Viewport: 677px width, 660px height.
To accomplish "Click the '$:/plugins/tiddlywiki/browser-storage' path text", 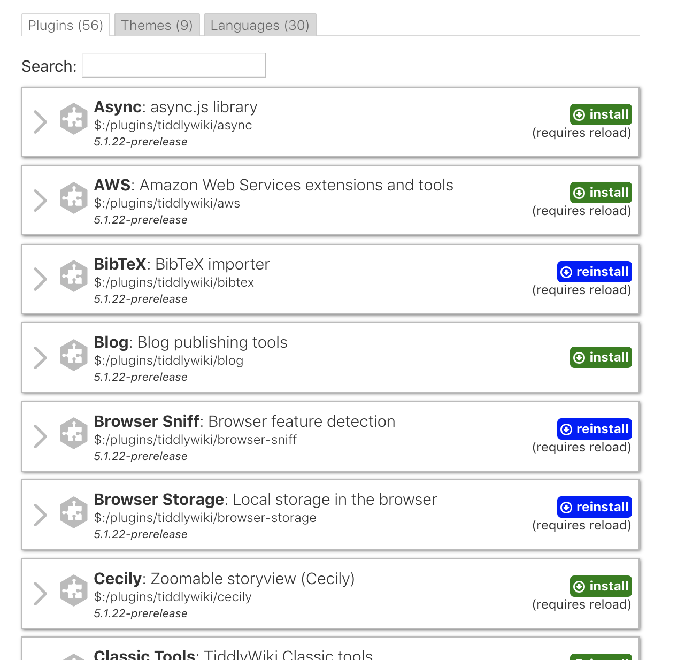I will point(205,518).
